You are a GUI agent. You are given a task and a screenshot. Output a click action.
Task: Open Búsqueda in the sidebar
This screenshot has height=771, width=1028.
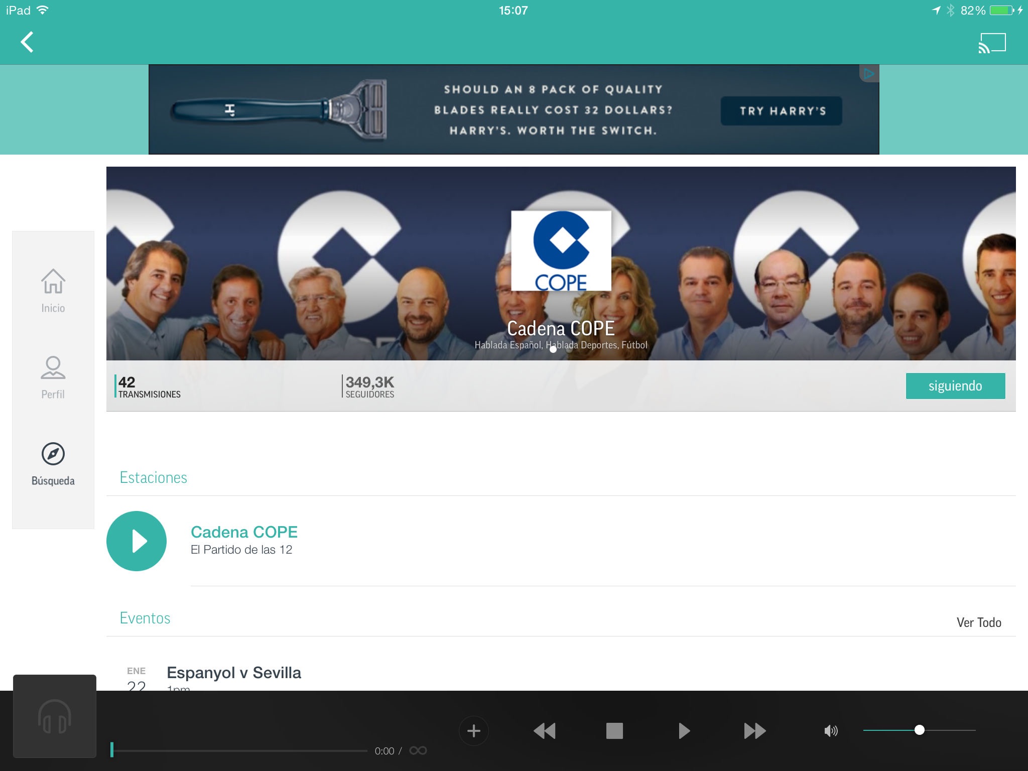(x=53, y=465)
